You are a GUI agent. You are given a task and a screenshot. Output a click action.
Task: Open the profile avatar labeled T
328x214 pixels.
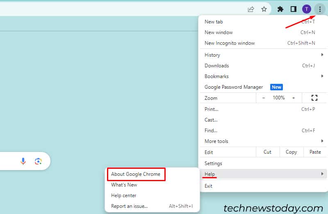307,9
